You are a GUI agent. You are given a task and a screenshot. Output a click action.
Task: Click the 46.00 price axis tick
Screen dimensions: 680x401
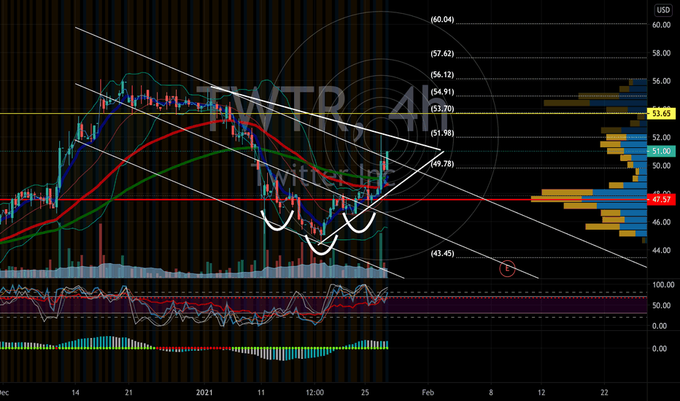[x=661, y=222]
